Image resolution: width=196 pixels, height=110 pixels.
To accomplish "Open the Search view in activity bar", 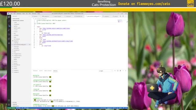I will (9, 21).
